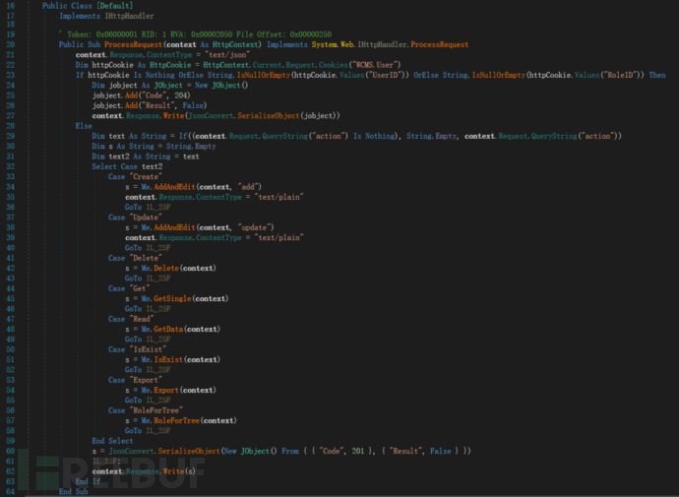Click "text/plain" string on line 39
The image size is (679, 497).
coord(278,238)
